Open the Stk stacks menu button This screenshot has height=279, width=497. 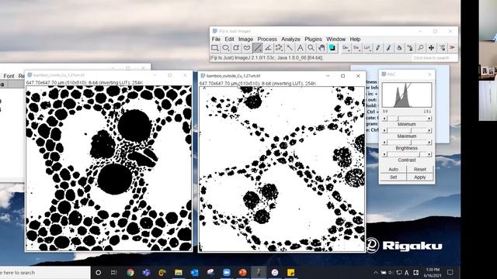coord(356,48)
